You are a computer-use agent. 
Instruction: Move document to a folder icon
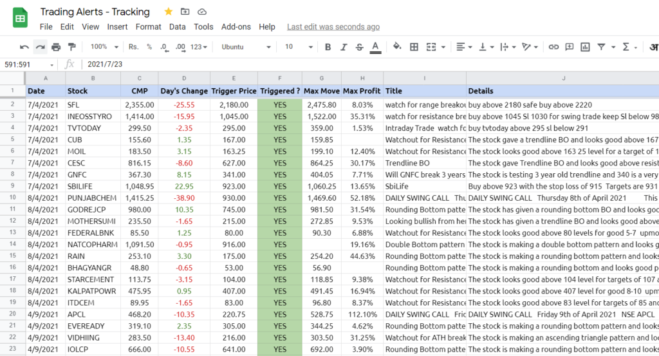185,12
